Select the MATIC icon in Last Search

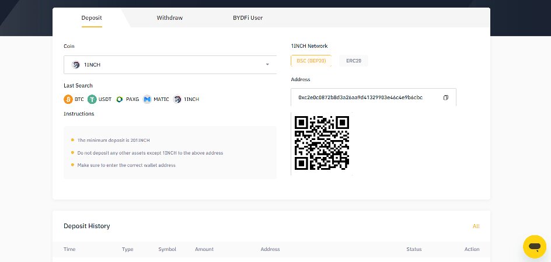point(147,99)
